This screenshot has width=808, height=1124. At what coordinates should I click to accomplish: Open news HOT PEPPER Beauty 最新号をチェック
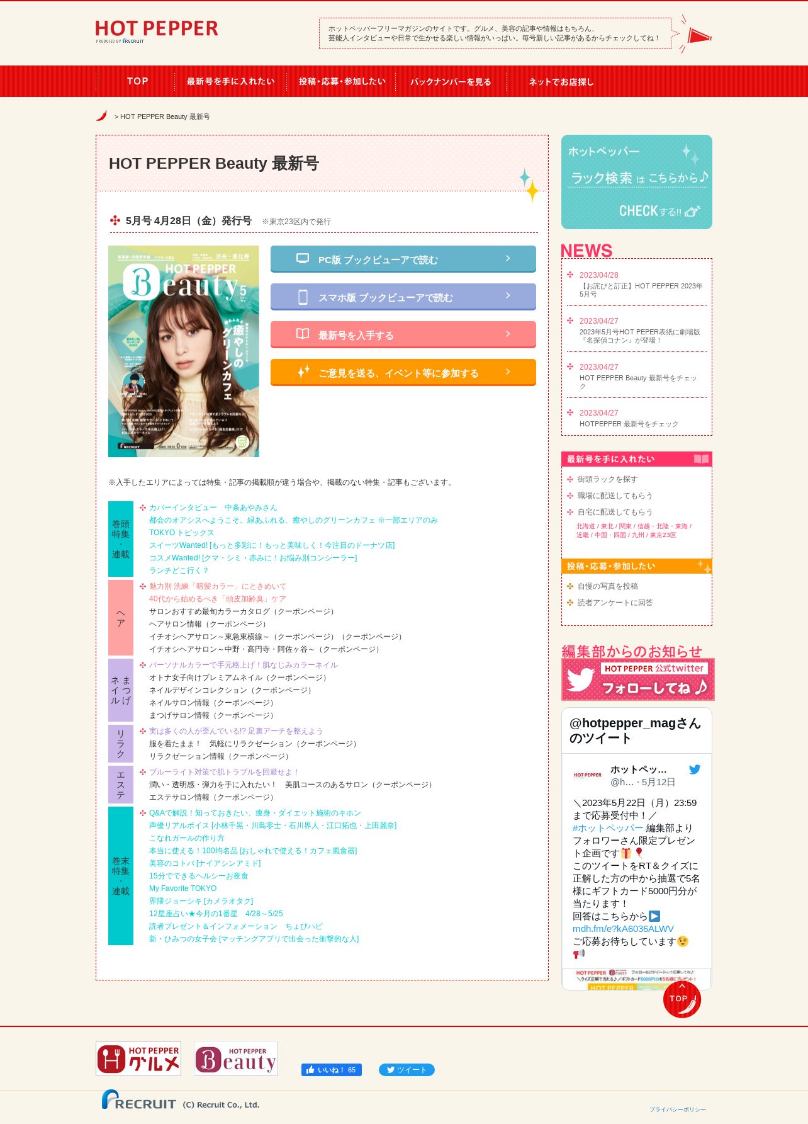click(638, 382)
